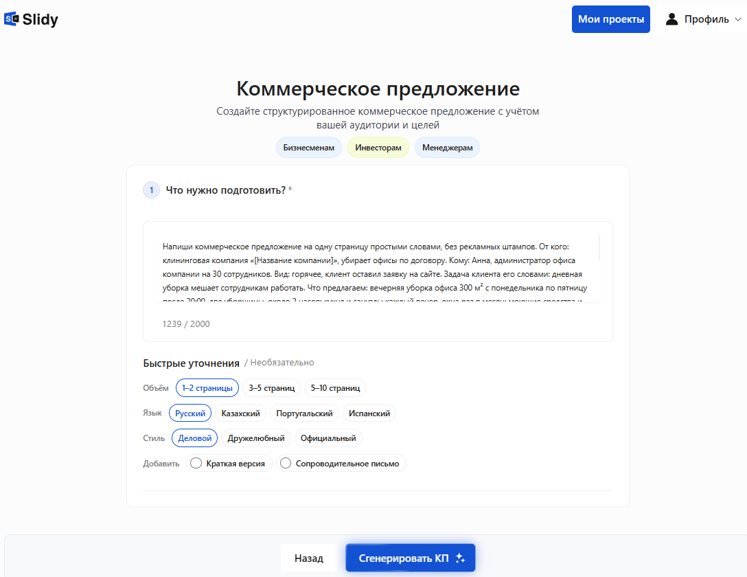Click the Необязательно label

tap(282, 363)
